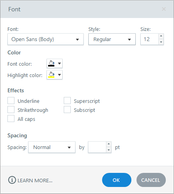Enable the Strikethrough checkbox
This screenshot has width=174, height=194.
click(11, 110)
